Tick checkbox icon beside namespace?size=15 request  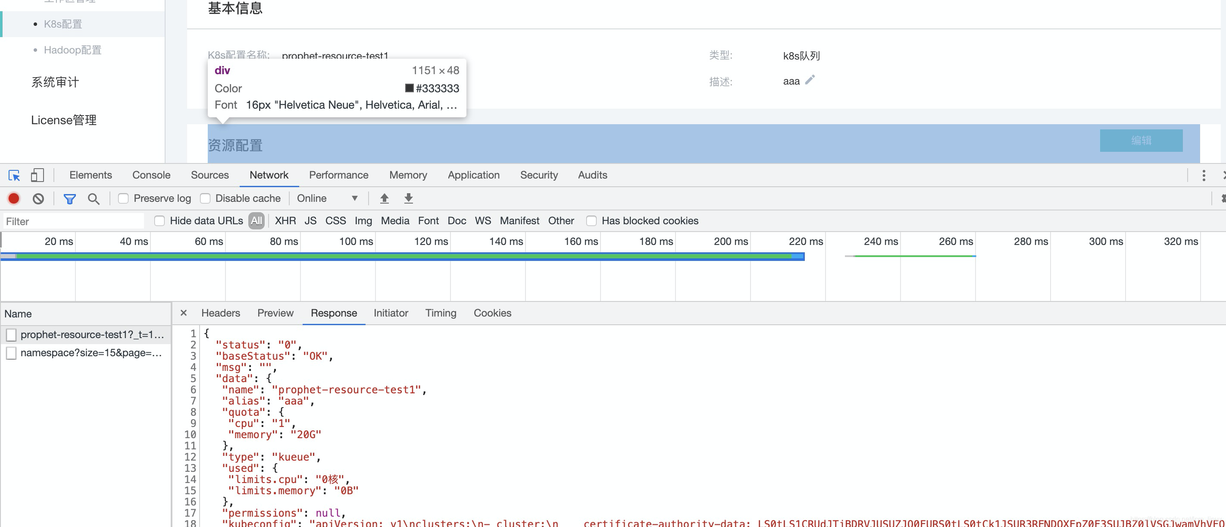11,353
